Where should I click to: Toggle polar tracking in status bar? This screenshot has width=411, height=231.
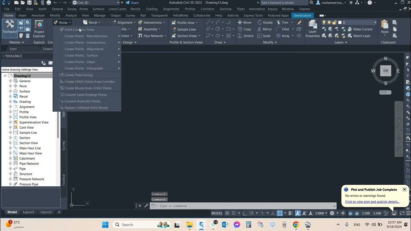251,213
